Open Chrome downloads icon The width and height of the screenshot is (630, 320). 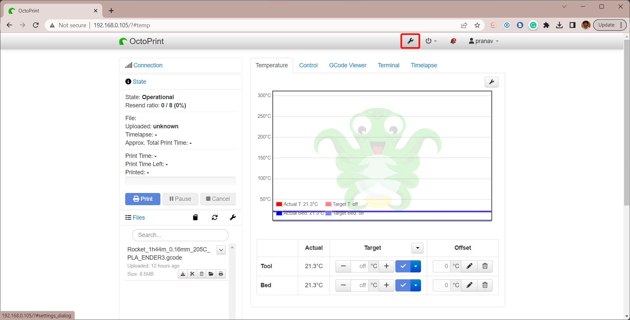click(559, 25)
